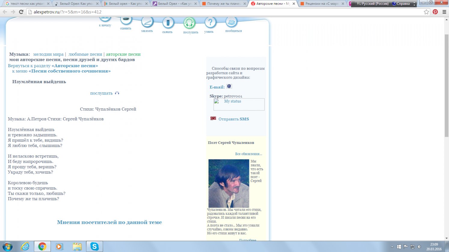Close the 'Почему же ты плачеш' tab

244,4
